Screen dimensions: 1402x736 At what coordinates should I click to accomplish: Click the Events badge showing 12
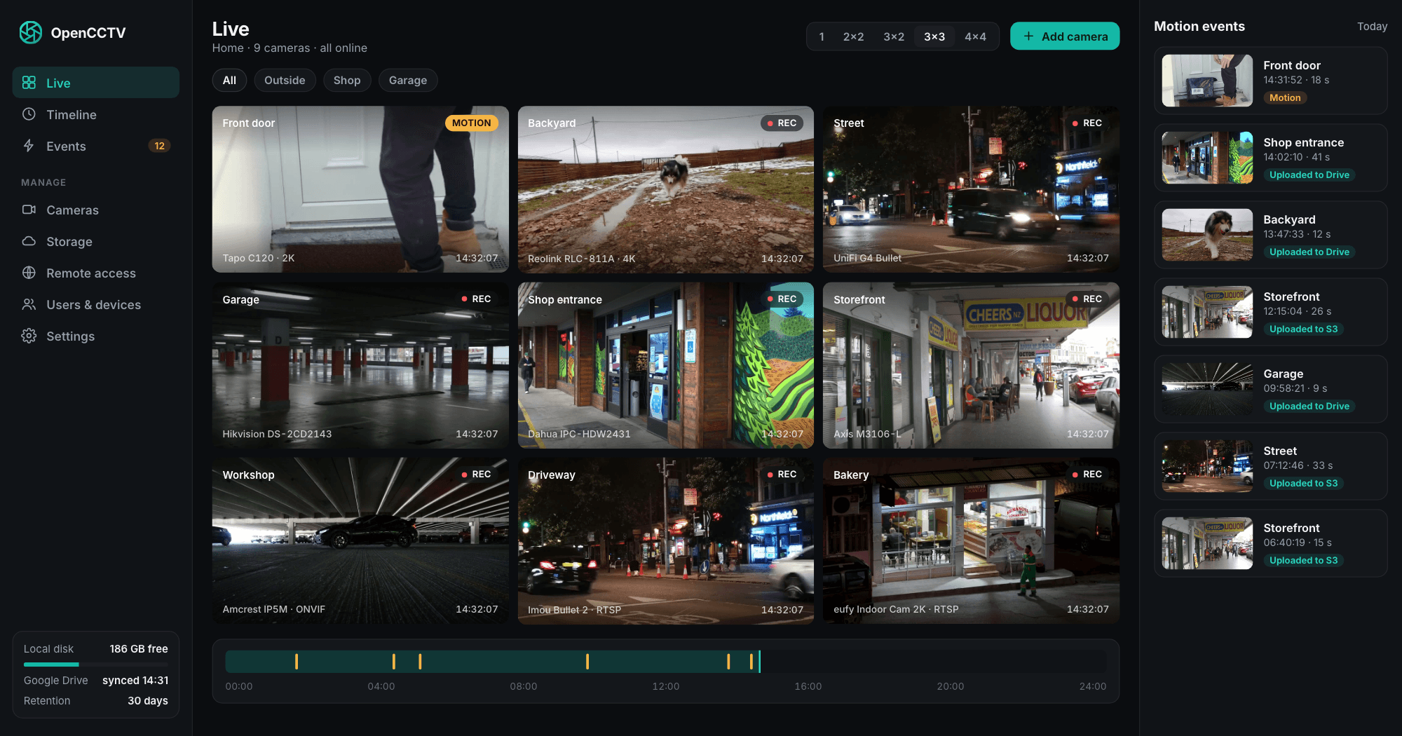point(160,146)
